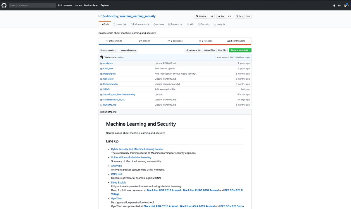This screenshot has height=209, width=351.
Task: Open the Watch dropdown button
Action: click(x=201, y=16)
